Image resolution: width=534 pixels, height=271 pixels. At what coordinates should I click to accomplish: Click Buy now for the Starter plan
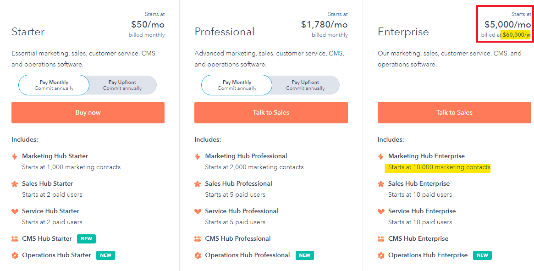click(88, 112)
